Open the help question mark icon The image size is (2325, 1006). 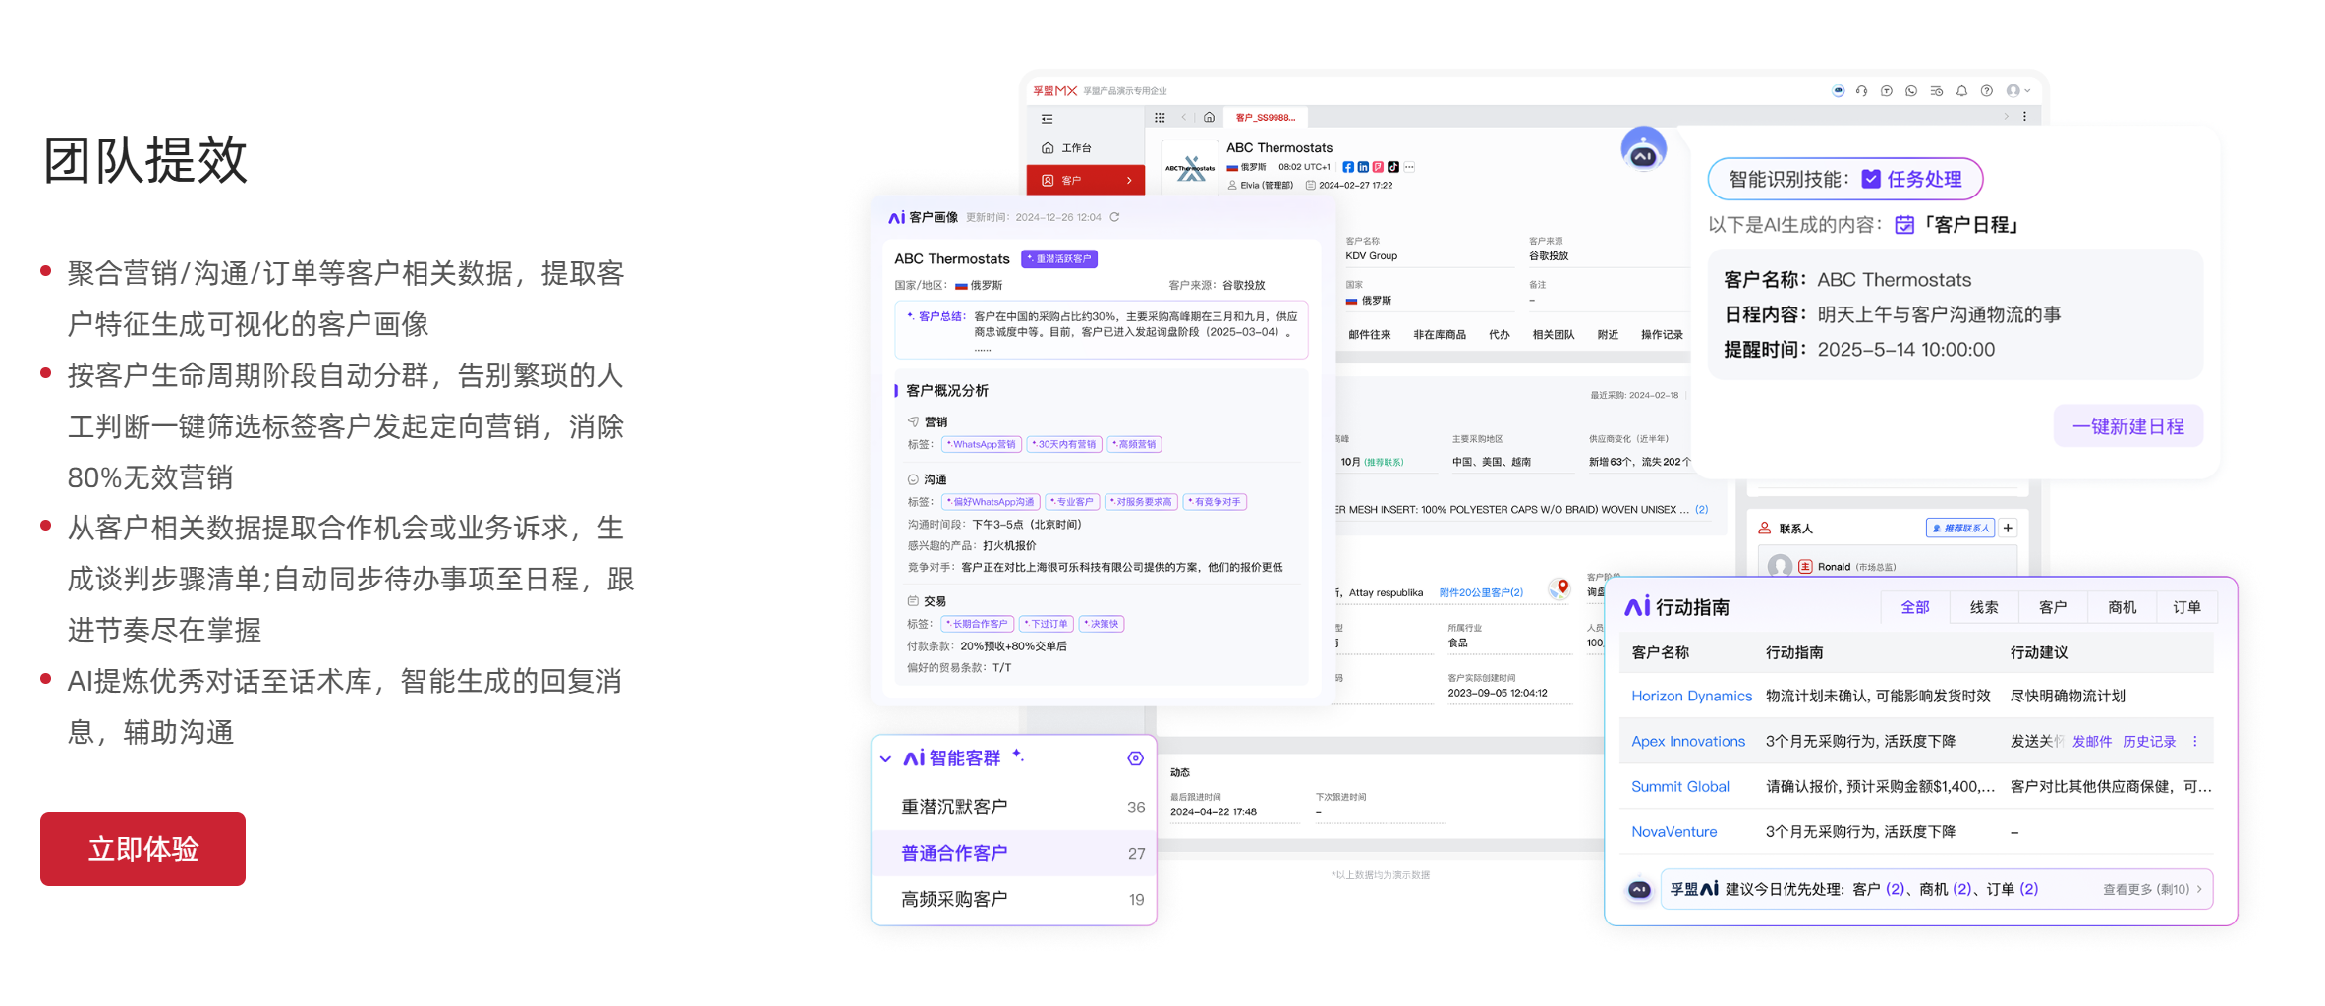tap(1987, 91)
